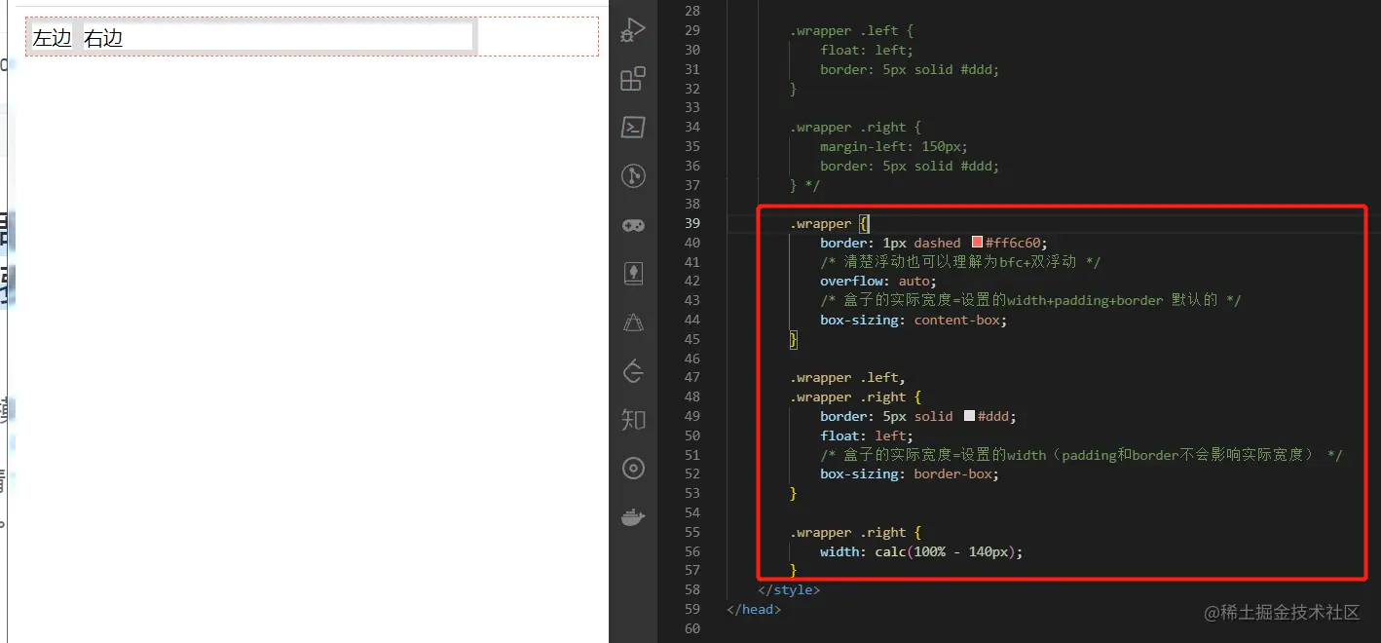Image resolution: width=1381 pixels, height=643 pixels.
Task: Click the LeetCode-style icon in activity bar
Action: point(633,371)
